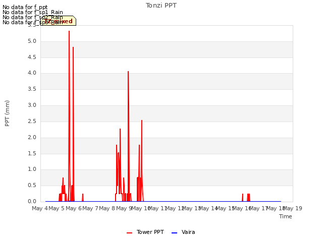Click the PPT (mm) y-axis label
The image size is (323, 242).
[x=7, y=113]
